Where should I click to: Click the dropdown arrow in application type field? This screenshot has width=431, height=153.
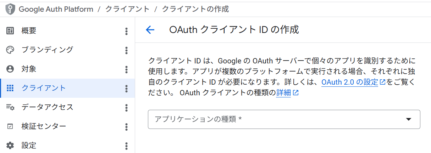pyautogui.click(x=409, y=119)
